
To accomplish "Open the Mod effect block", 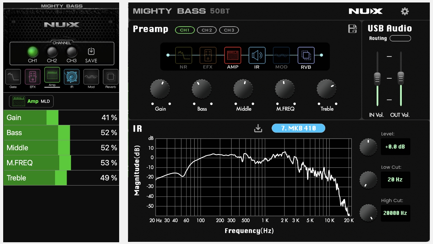I will coord(91,77).
